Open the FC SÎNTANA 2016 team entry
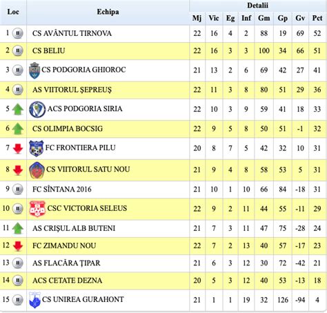This screenshot has width=327, height=313. click(62, 190)
